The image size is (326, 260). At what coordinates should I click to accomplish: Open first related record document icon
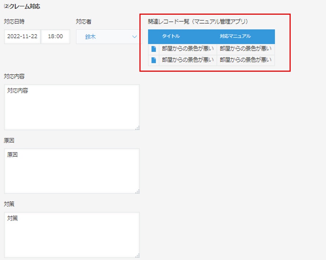(154, 49)
